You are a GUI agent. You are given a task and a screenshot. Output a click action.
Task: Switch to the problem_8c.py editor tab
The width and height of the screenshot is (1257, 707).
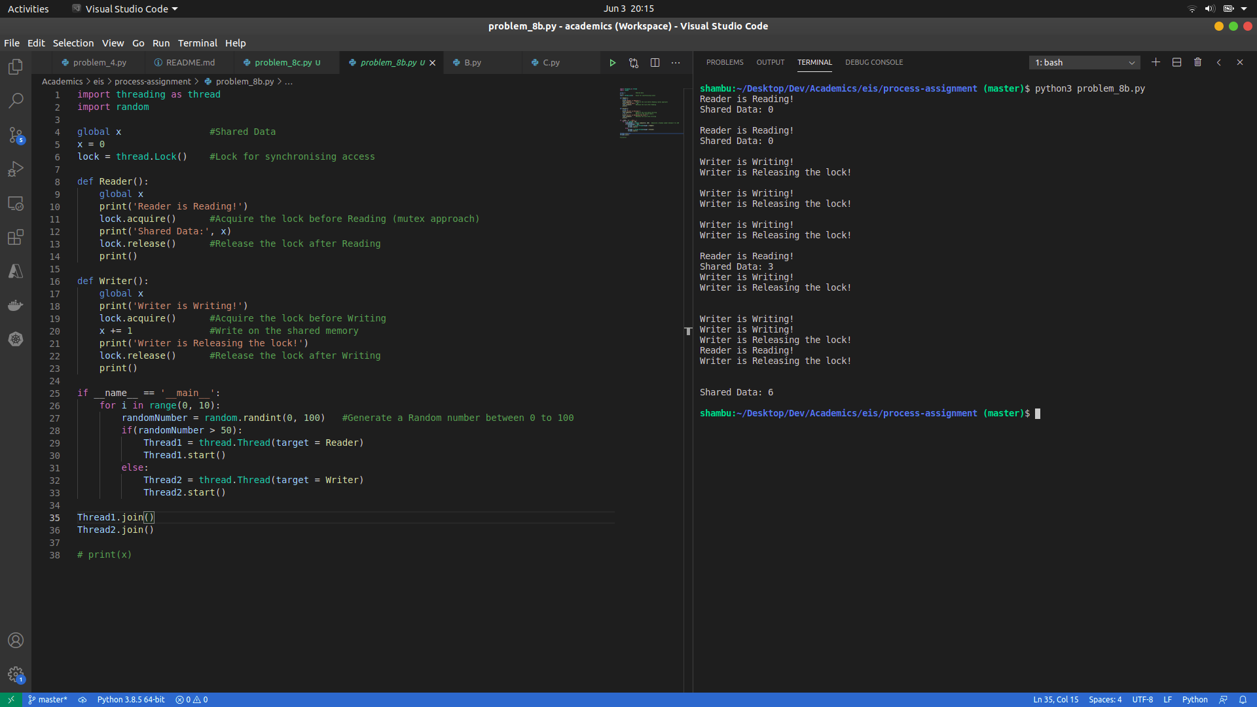point(283,63)
